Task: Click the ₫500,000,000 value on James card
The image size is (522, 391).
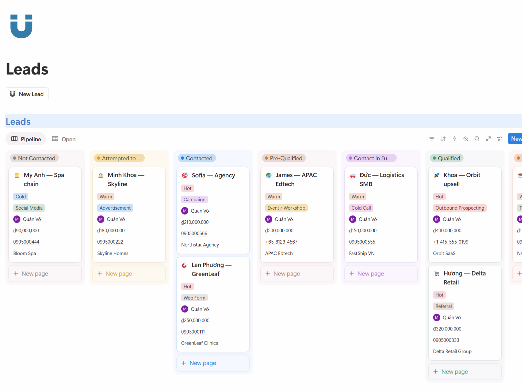Action: click(x=279, y=231)
